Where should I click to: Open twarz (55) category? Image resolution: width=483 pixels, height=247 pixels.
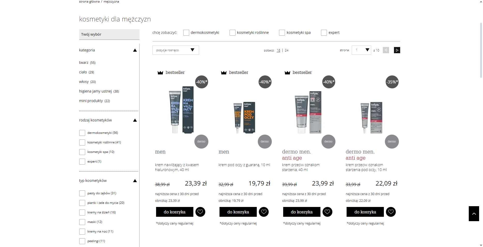[87, 63]
